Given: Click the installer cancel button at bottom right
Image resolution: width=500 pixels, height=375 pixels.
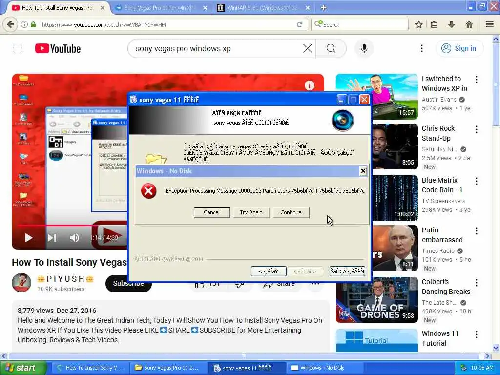Looking at the screenshot, I should [347, 271].
